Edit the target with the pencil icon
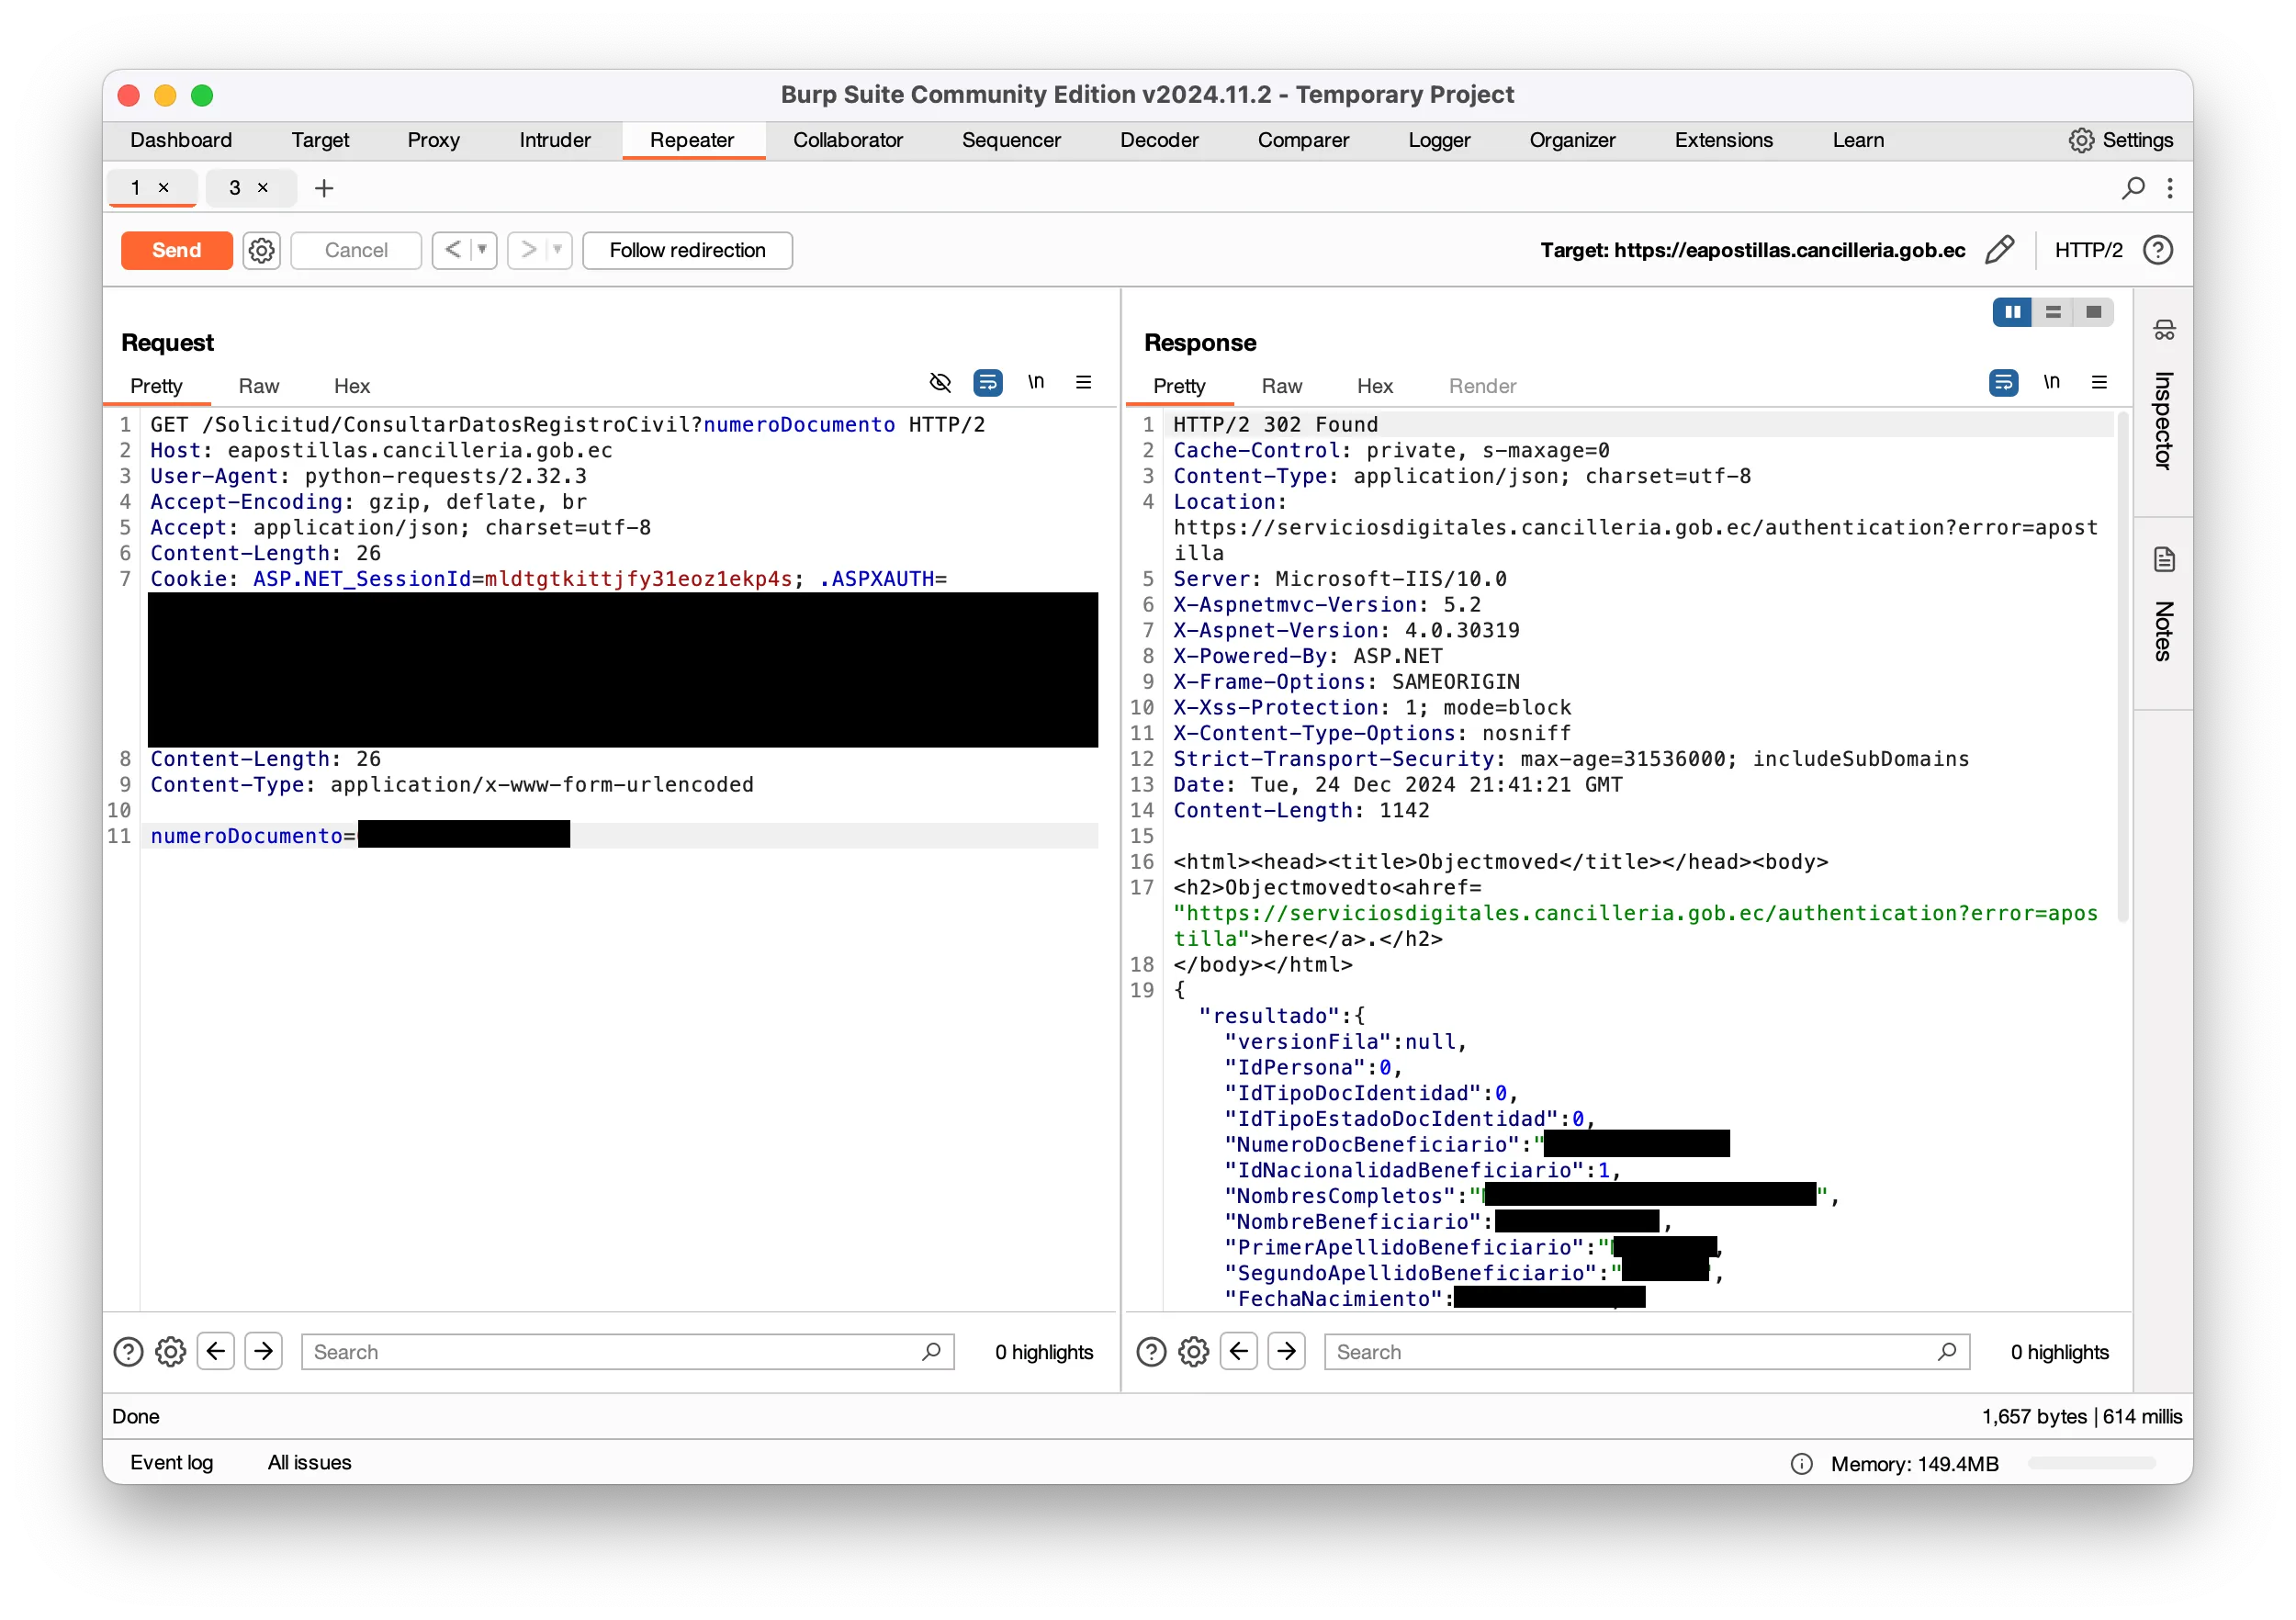Screen dimensions: 2296x1620 tap(1999, 250)
